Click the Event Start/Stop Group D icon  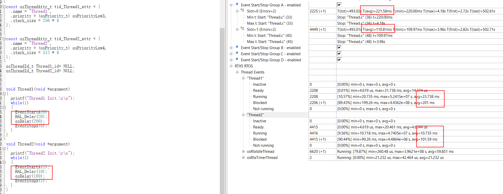click(x=237, y=59)
